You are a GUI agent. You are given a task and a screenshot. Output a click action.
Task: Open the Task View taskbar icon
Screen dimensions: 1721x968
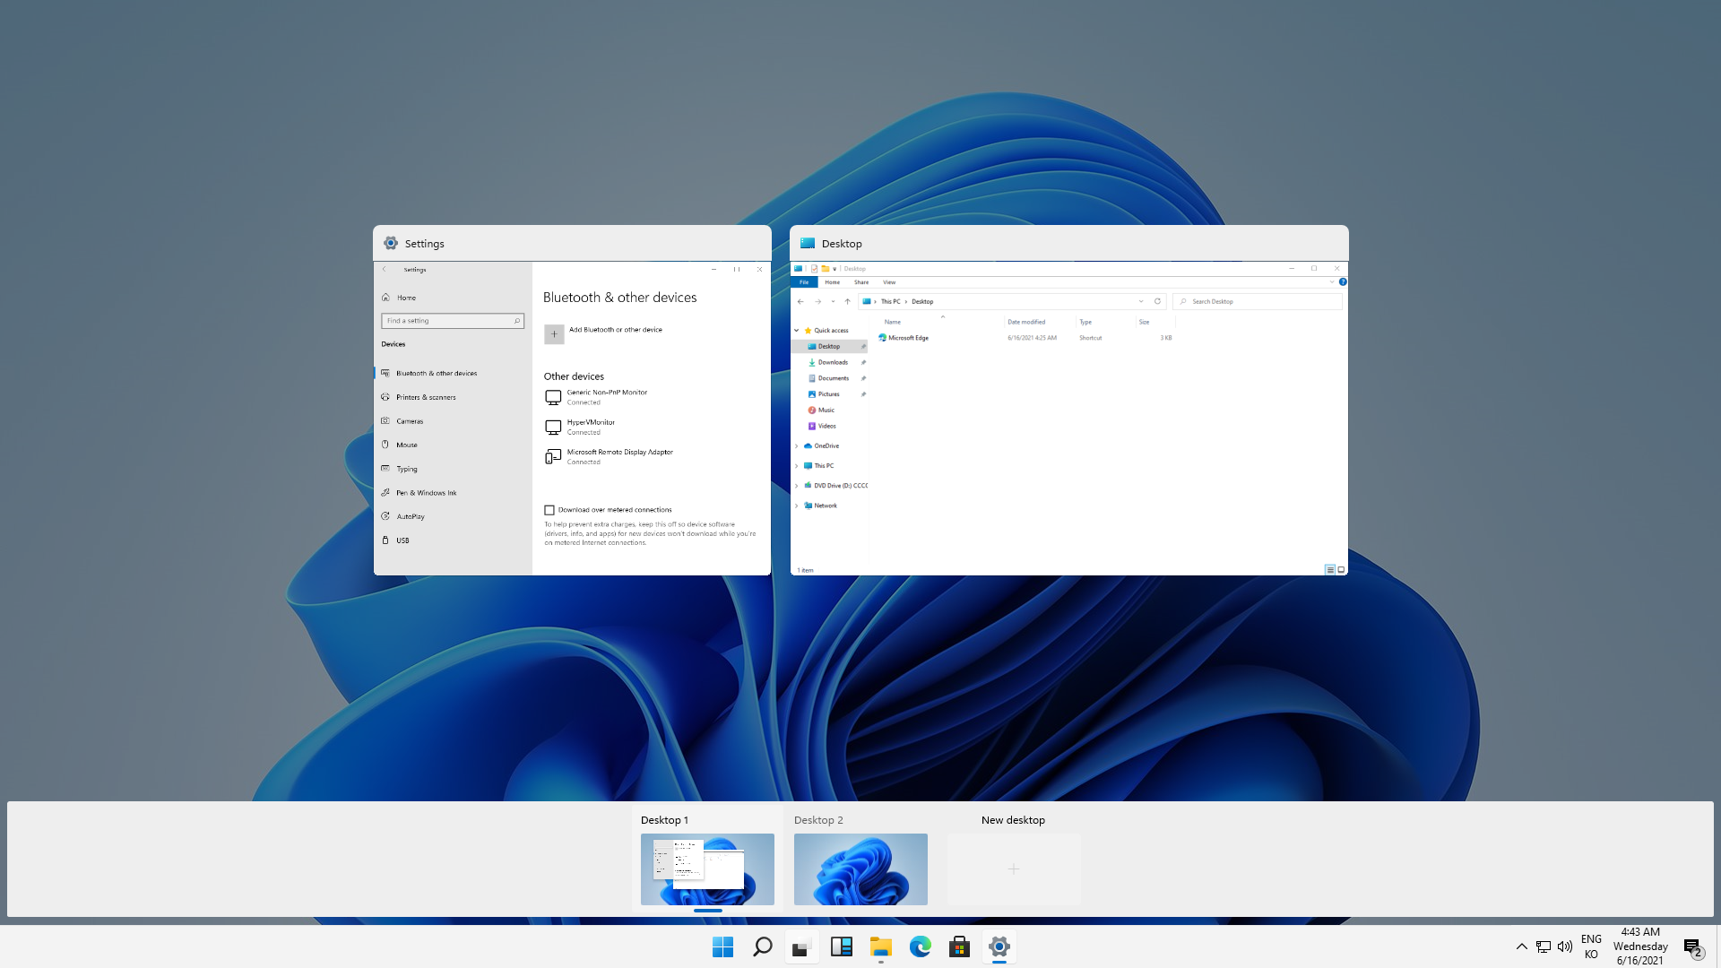pos(801,946)
